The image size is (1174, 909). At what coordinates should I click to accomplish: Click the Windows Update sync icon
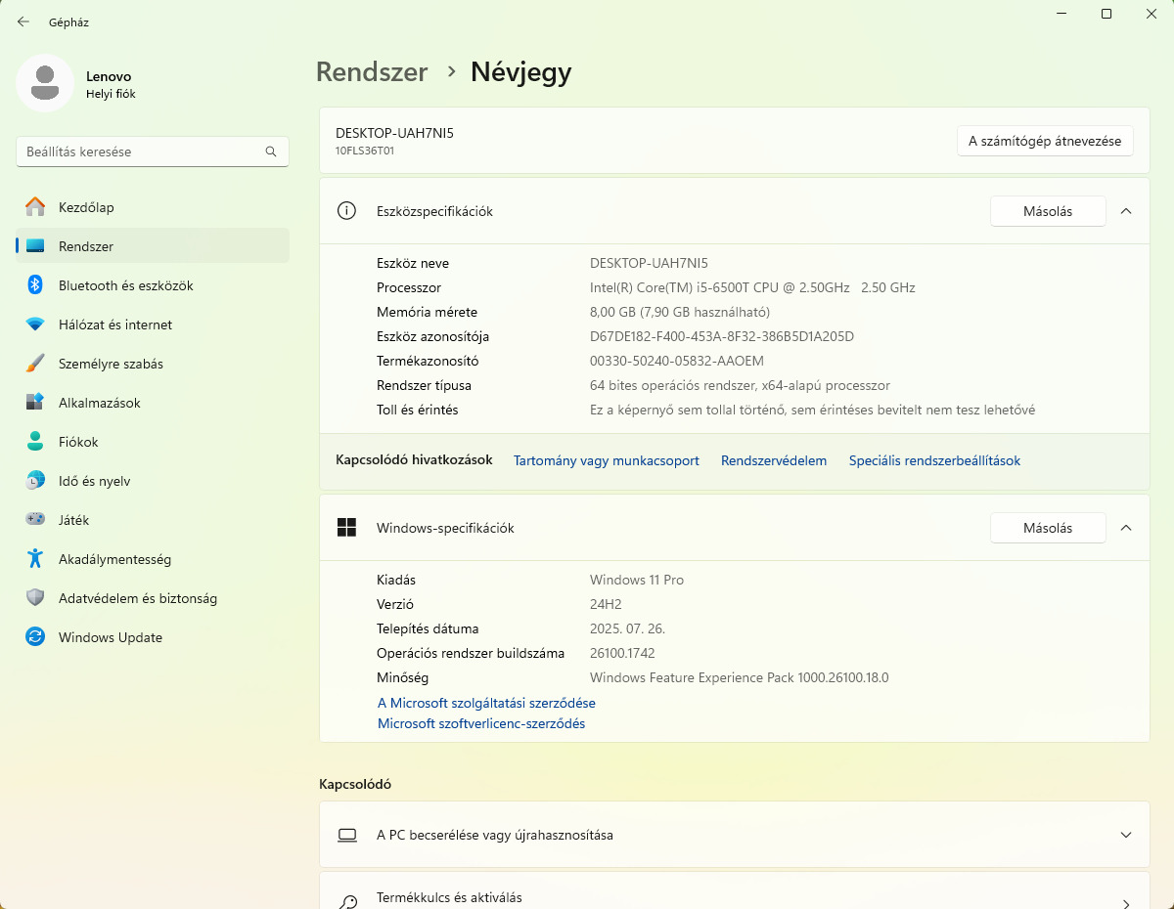tap(35, 637)
